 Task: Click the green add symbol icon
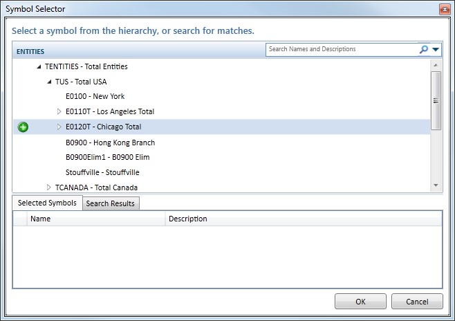tap(23, 127)
